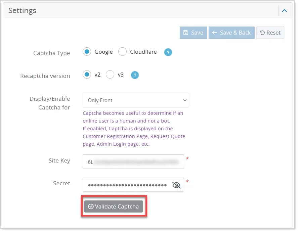Click the Save & Back button
The height and width of the screenshot is (232, 298).
pyautogui.click(x=231, y=33)
